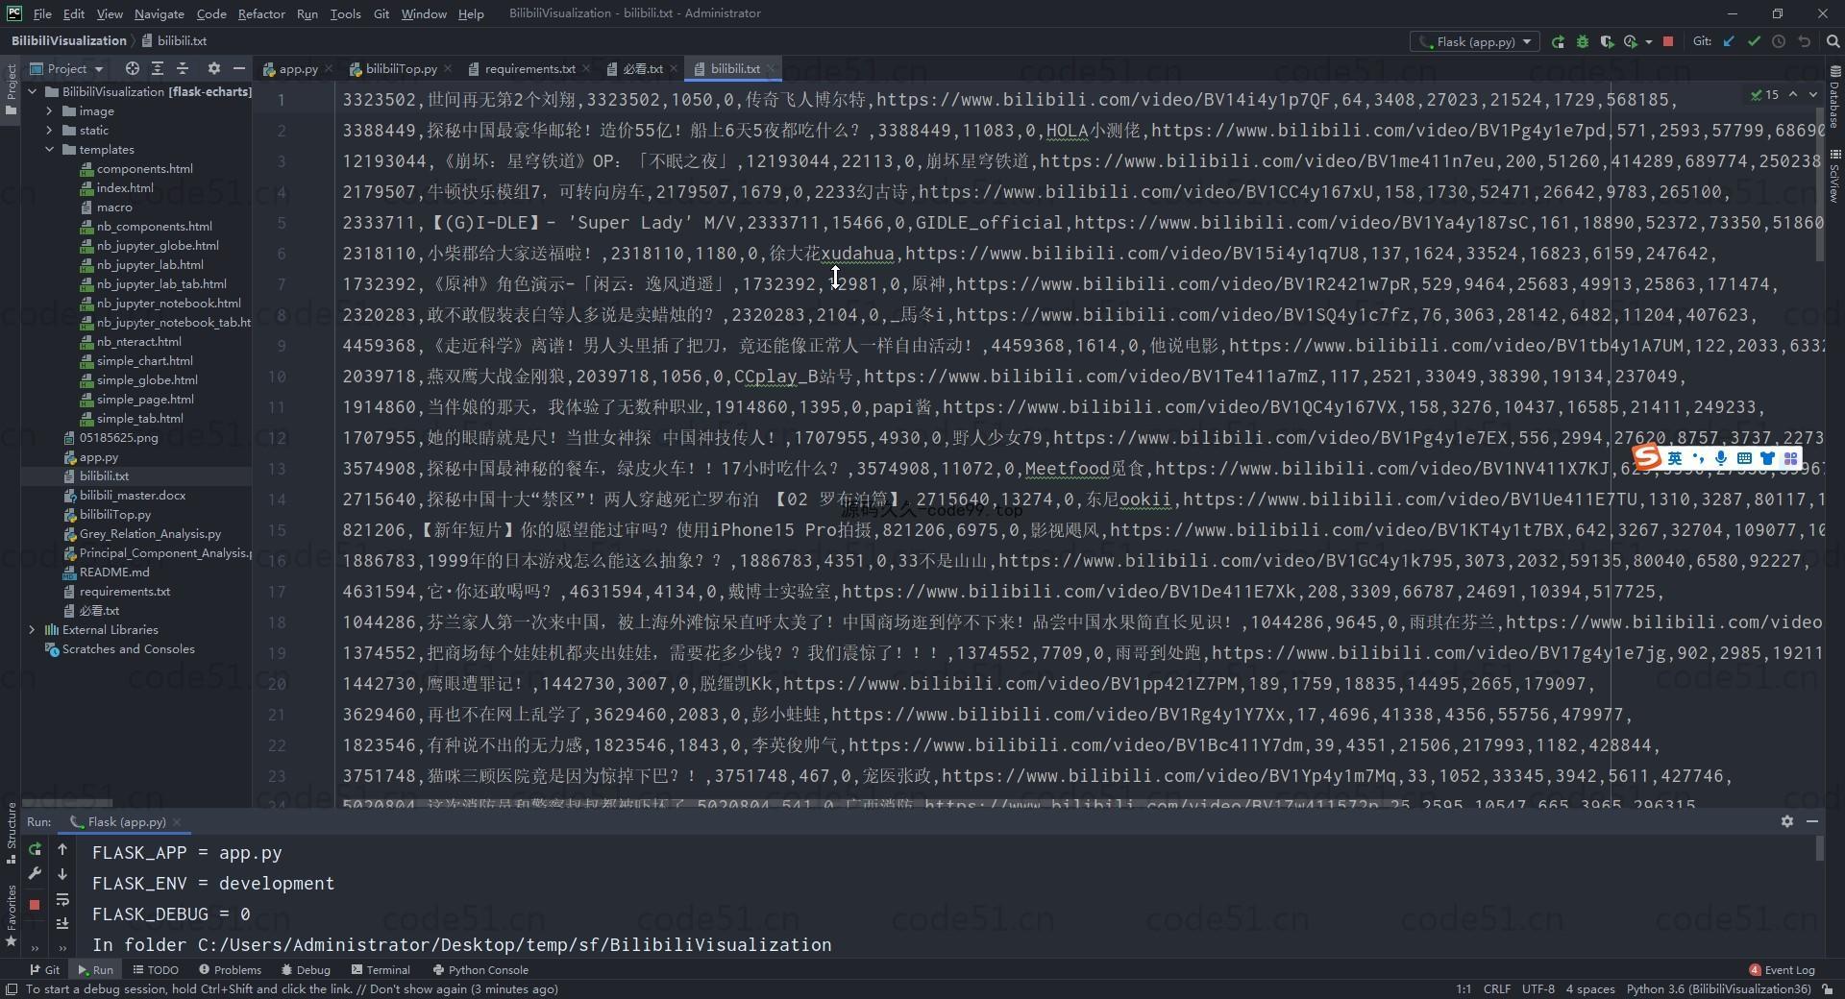Stop the running Flask process in top toolbar
Viewport: 1845px width, 999px height.
pyautogui.click(x=1668, y=41)
